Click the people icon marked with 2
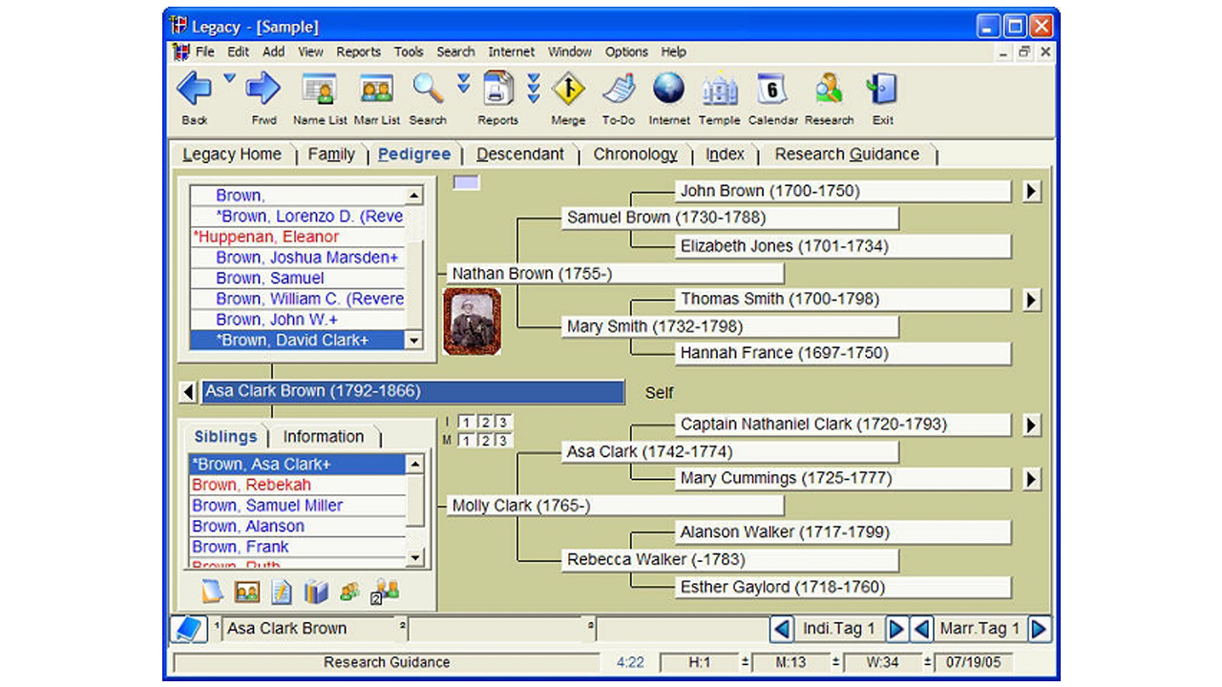 pos(384,592)
